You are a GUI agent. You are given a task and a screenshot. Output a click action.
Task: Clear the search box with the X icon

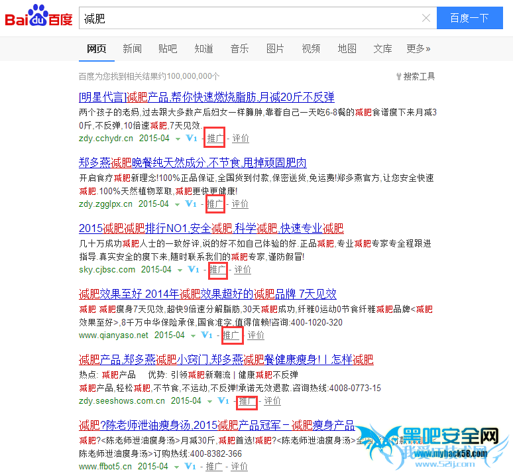426,18
